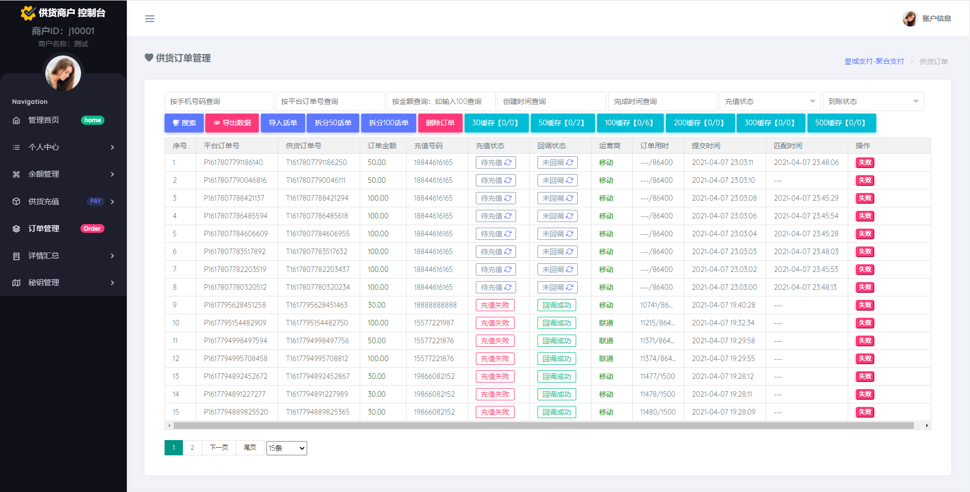Open the 充值状态 filter dropdown
970x492 pixels.
[x=769, y=101]
